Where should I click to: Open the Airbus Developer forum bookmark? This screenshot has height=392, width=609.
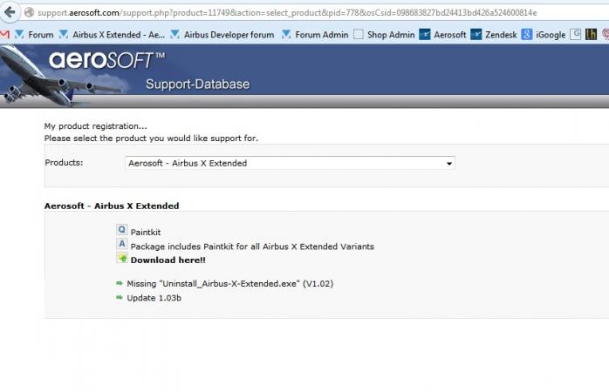click(x=222, y=35)
